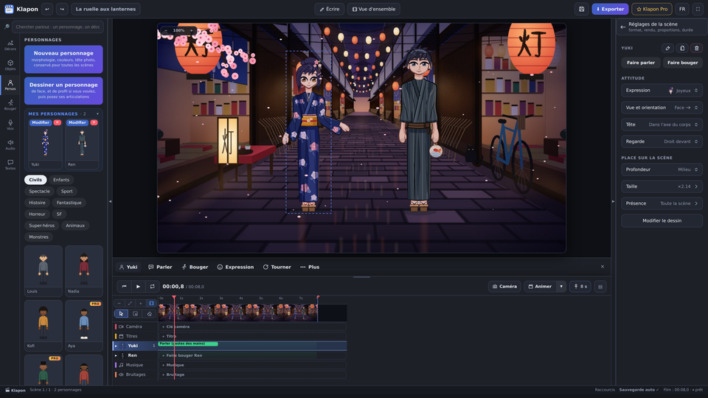This screenshot has width=708, height=398.
Task: Toggle loop playback
Action: 152,287
